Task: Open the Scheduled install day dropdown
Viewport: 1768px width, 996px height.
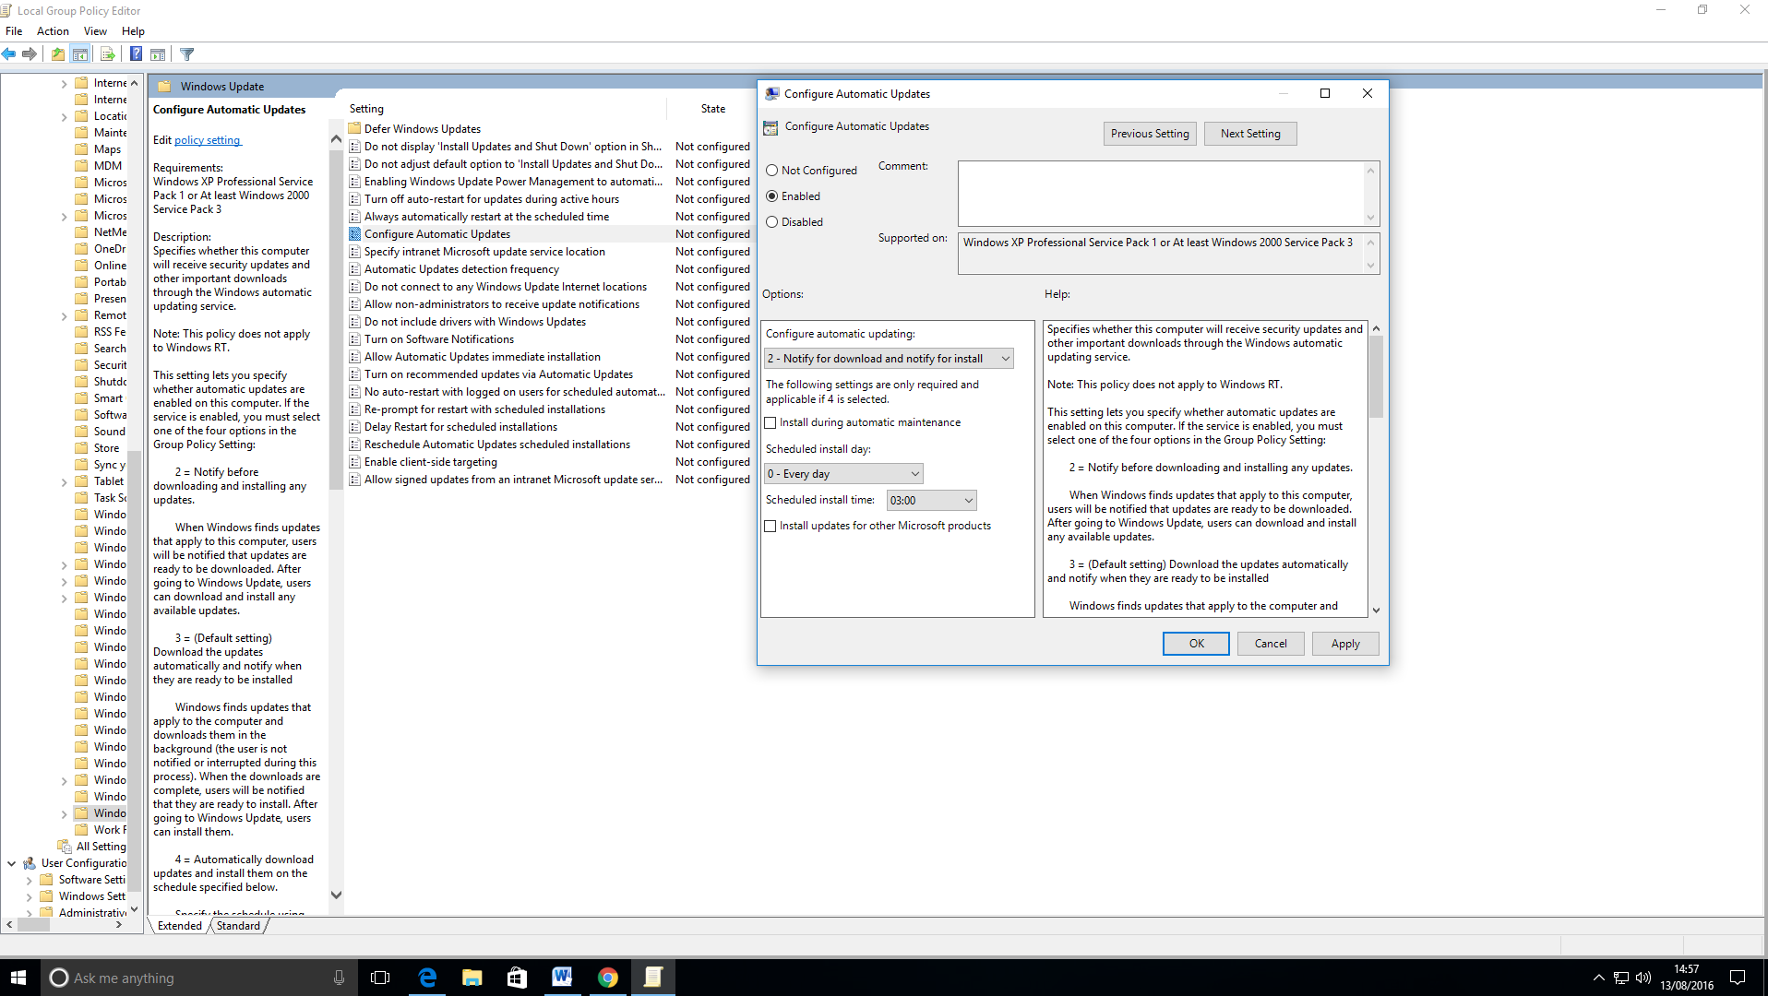Action: (x=843, y=474)
